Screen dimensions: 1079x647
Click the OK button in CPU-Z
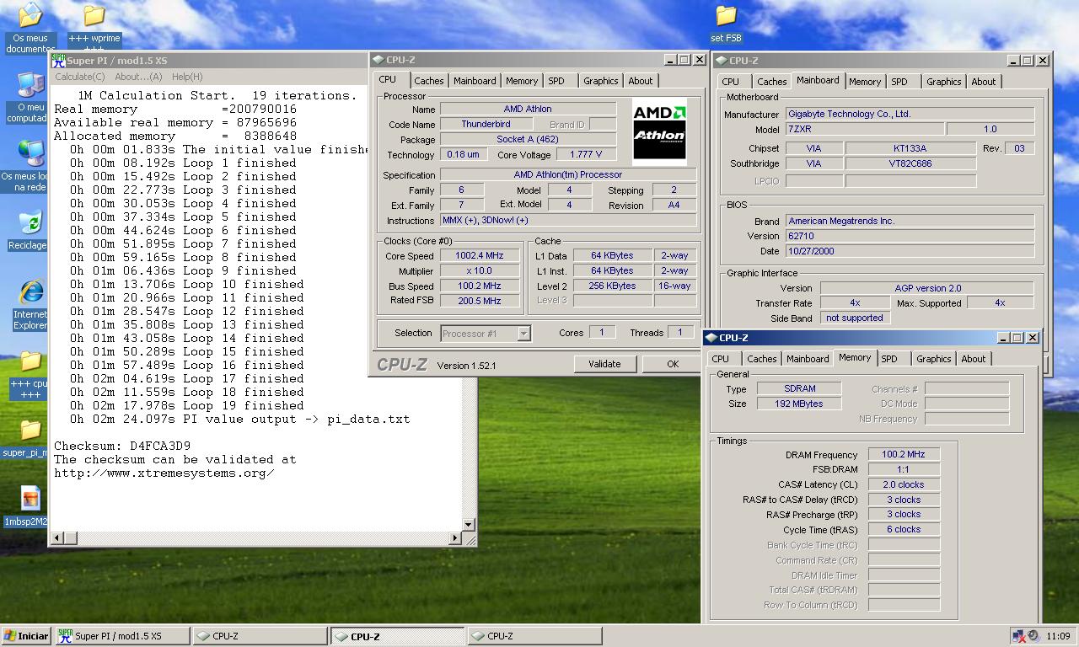click(x=673, y=364)
